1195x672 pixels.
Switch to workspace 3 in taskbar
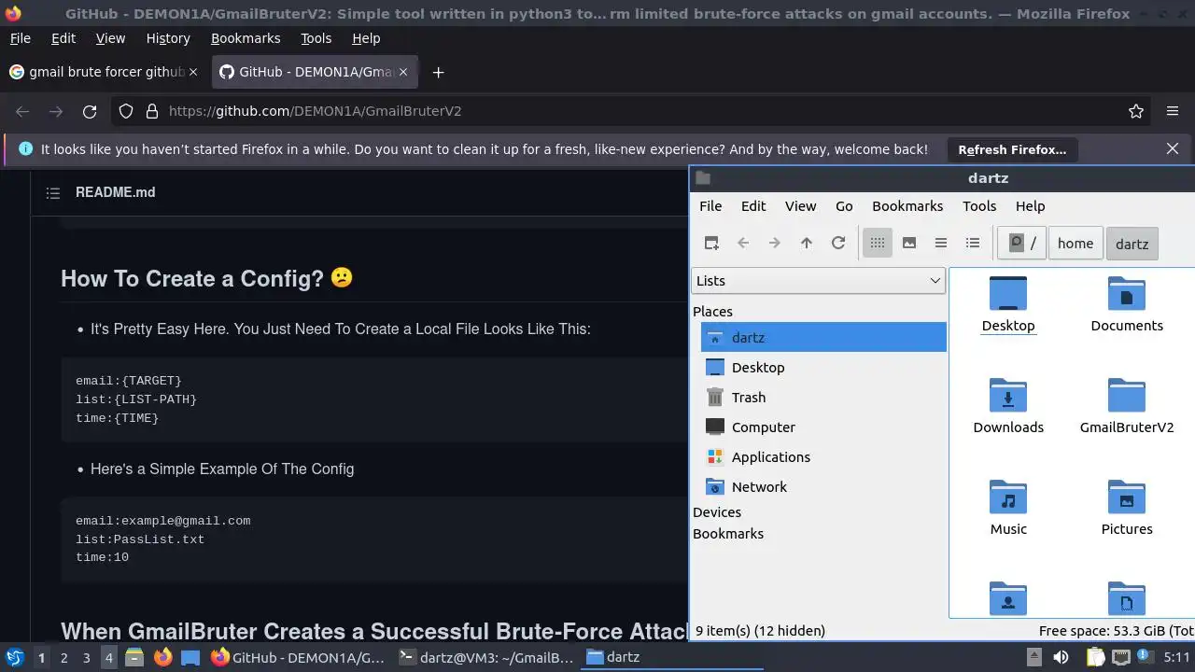[86, 657]
